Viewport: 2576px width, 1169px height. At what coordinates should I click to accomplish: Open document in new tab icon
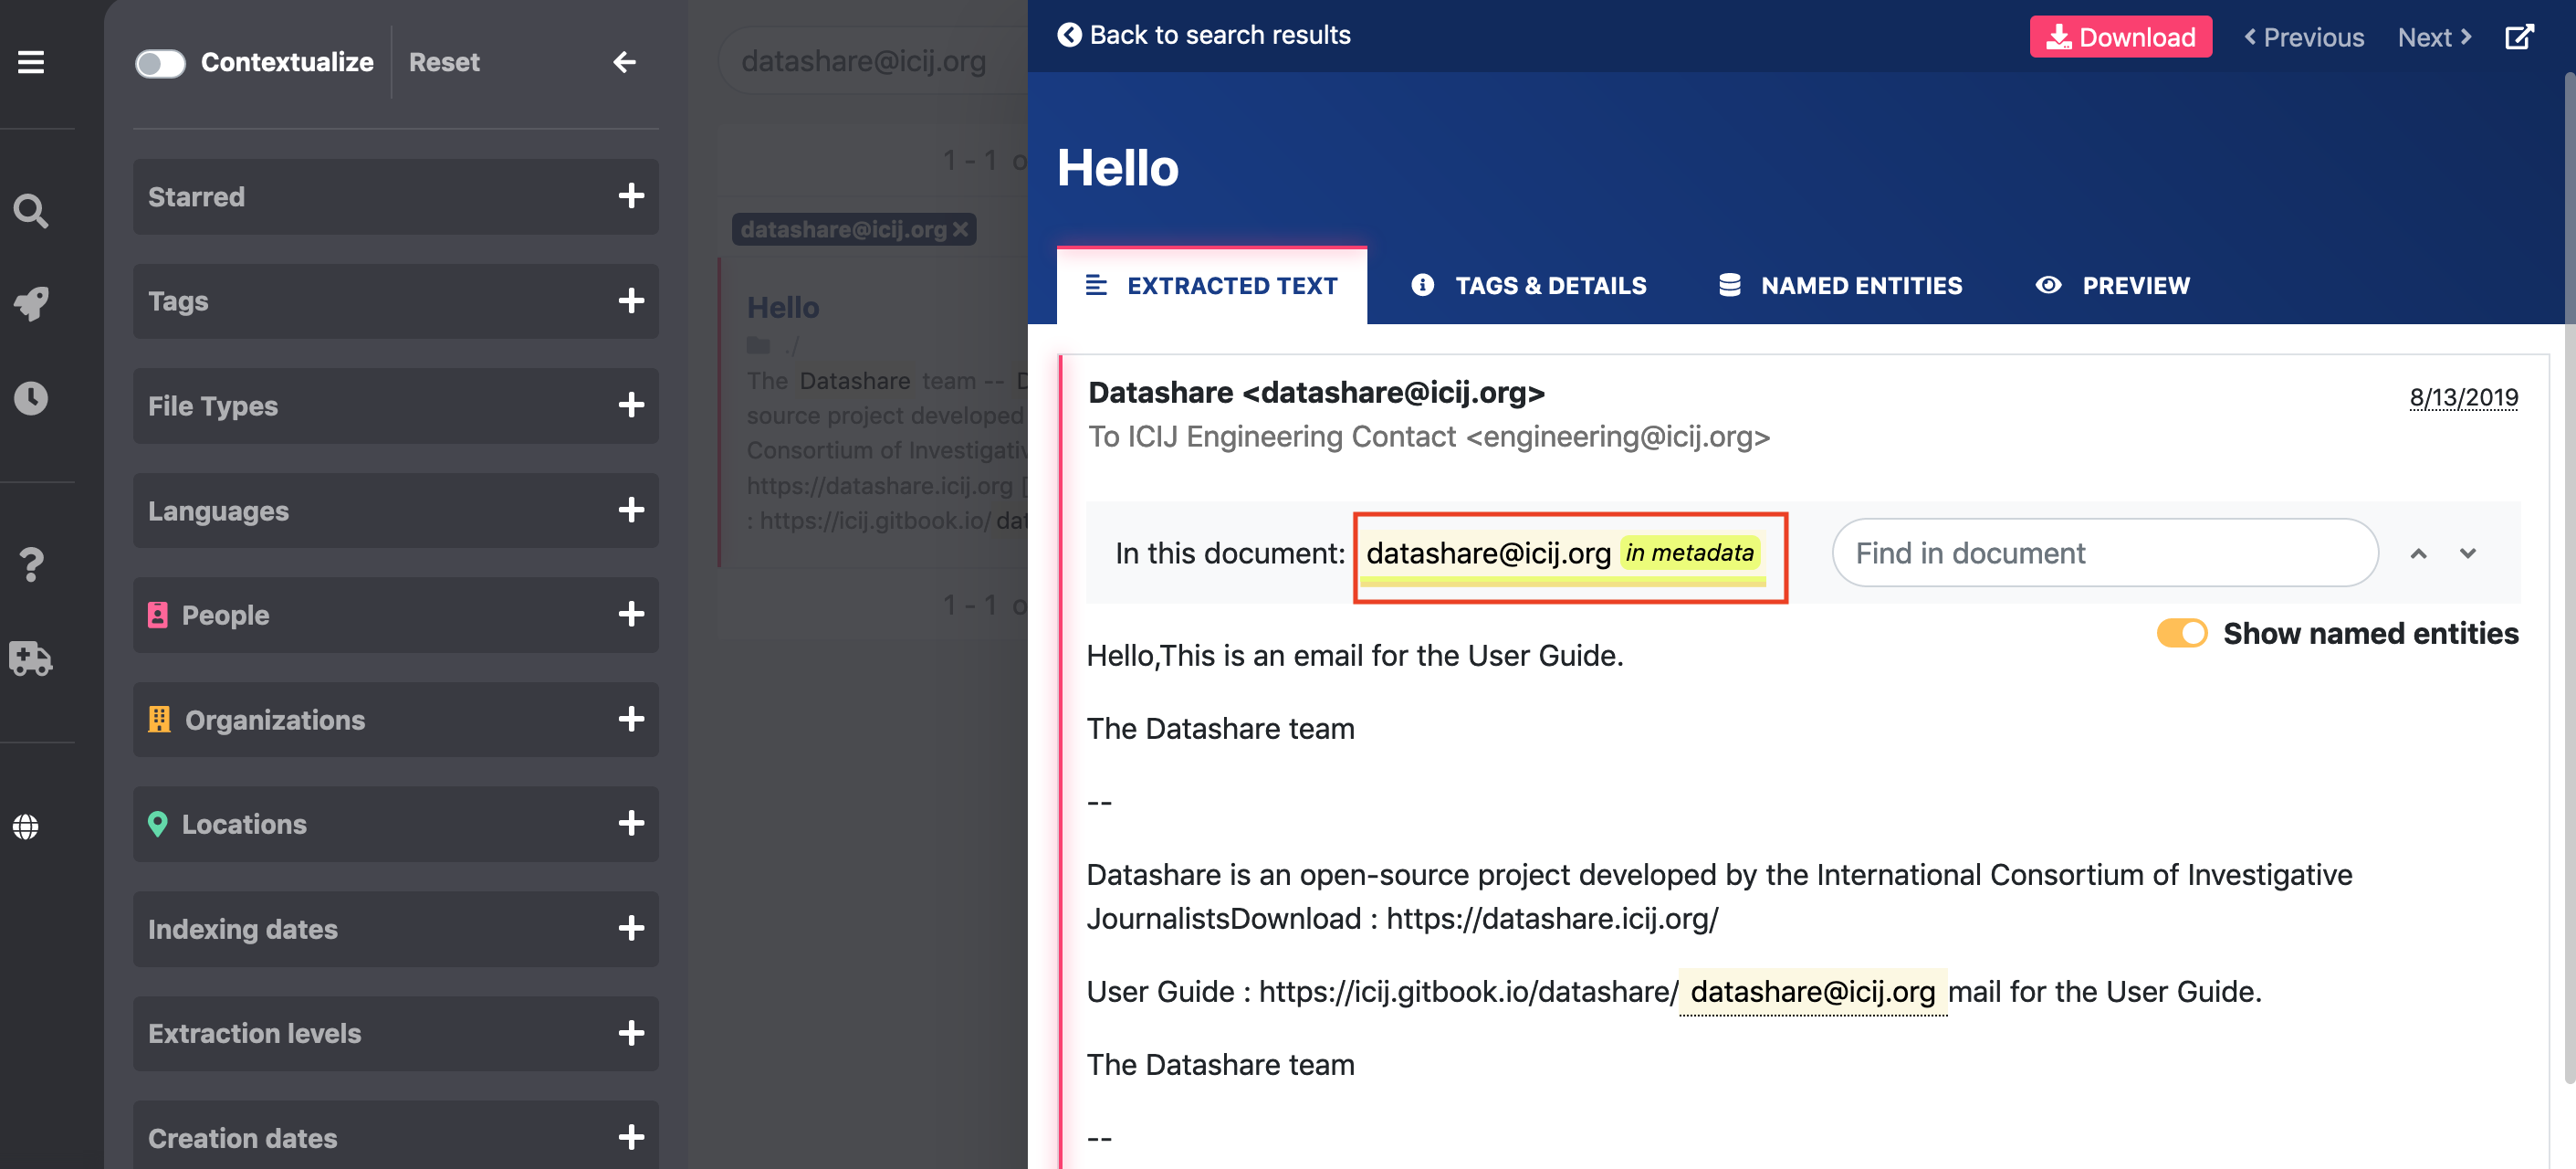coord(2519,37)
